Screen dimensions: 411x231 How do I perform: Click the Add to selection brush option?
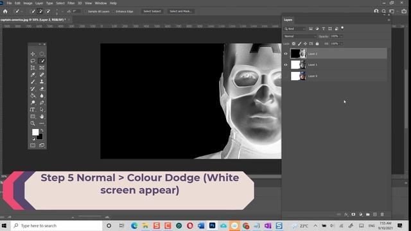(40, 12)
